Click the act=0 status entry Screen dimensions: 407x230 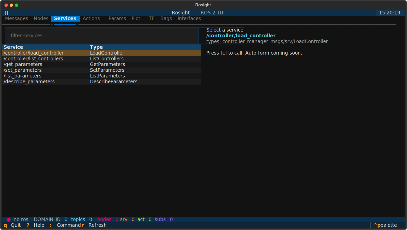[x=144, y=220]
